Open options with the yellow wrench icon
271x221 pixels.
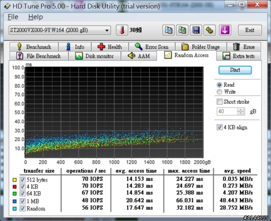point(210,30)
